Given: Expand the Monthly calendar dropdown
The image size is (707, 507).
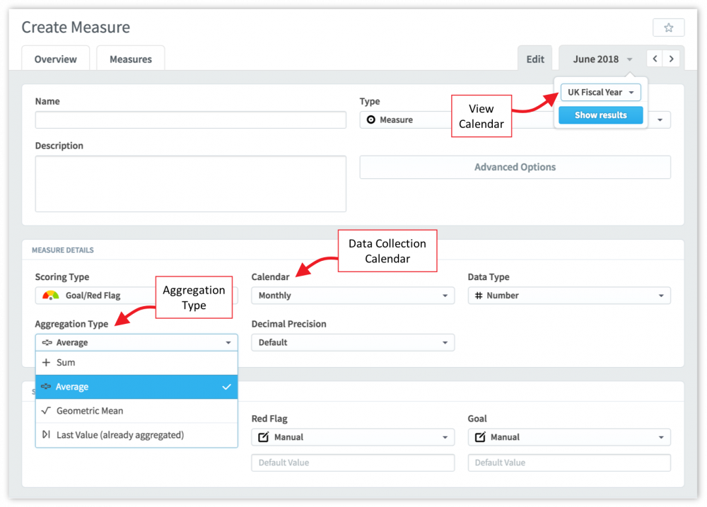Looking at the screenshot, I should pos(352,296).
